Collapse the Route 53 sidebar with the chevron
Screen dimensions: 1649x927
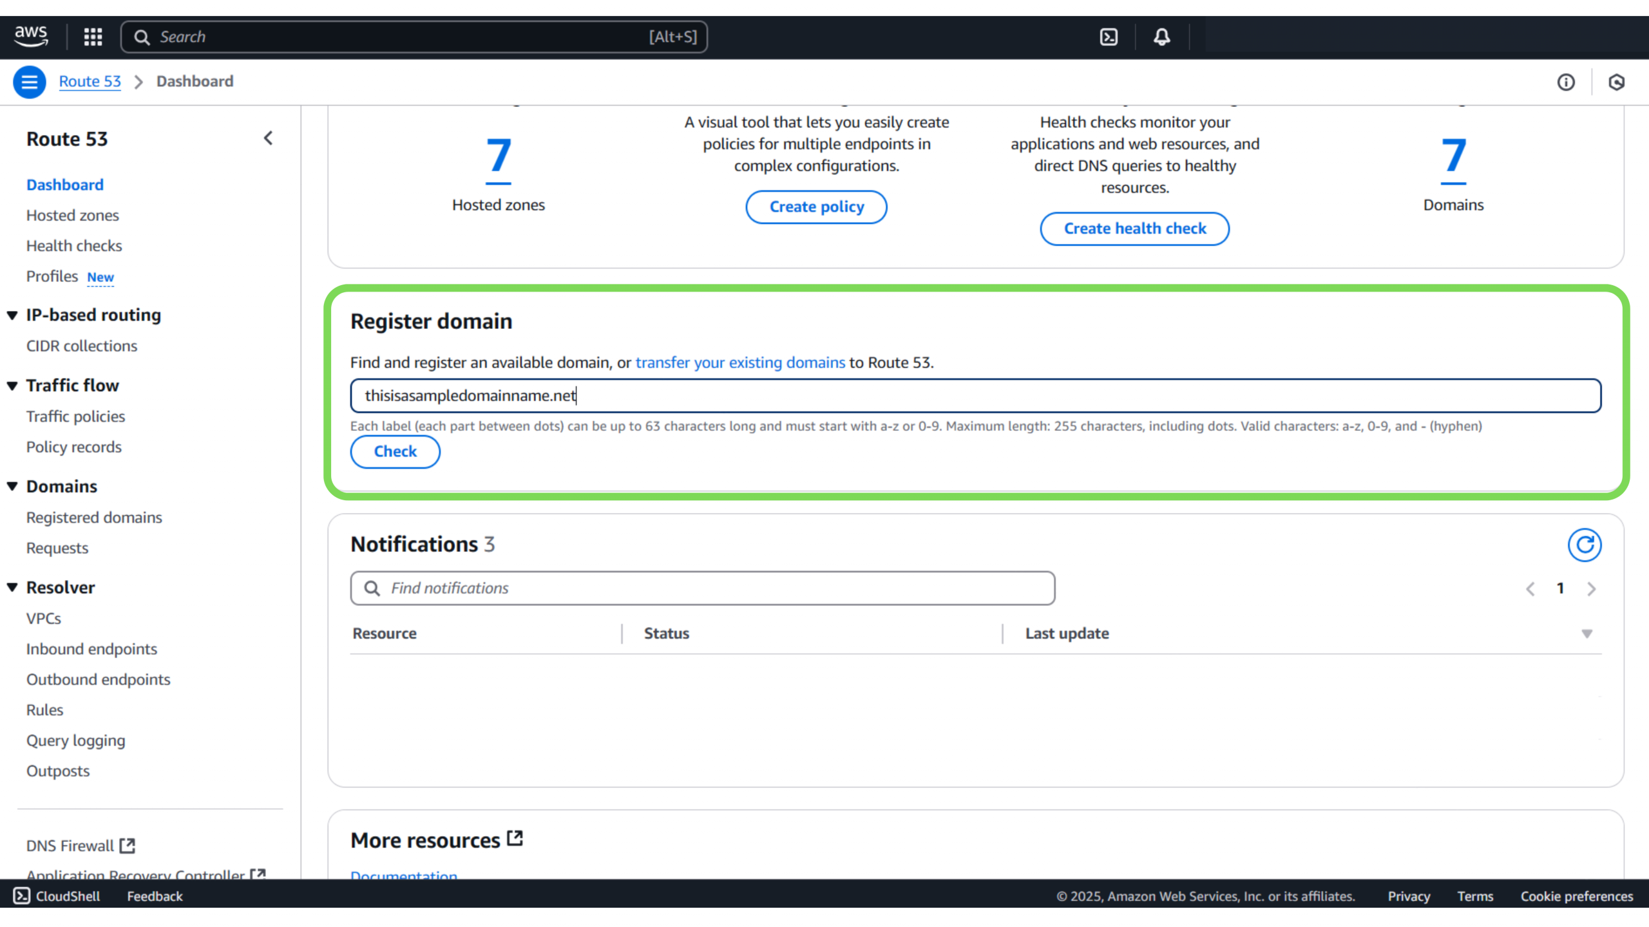268,138
